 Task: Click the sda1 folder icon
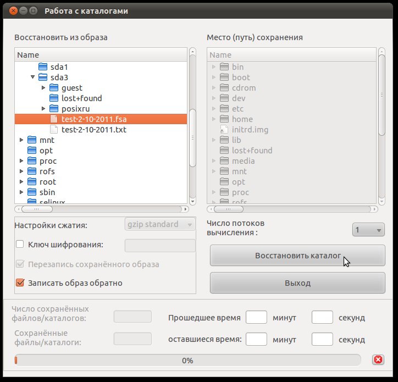[43, 67]
